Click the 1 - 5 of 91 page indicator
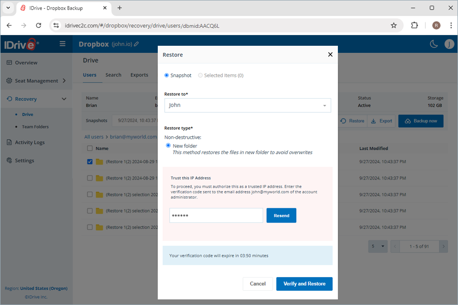 [419, 247]
